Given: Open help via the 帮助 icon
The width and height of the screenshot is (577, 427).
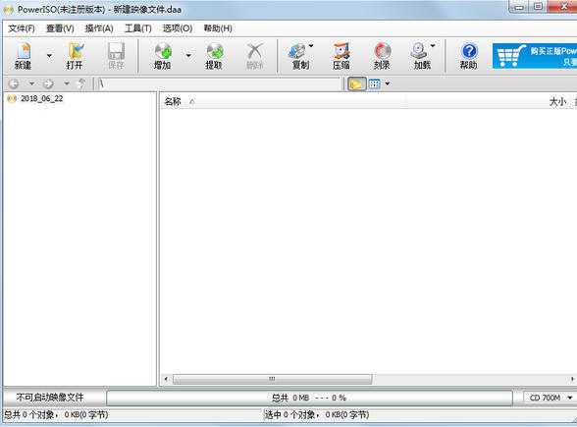Looking at the screenshot, I should [469, 56].
